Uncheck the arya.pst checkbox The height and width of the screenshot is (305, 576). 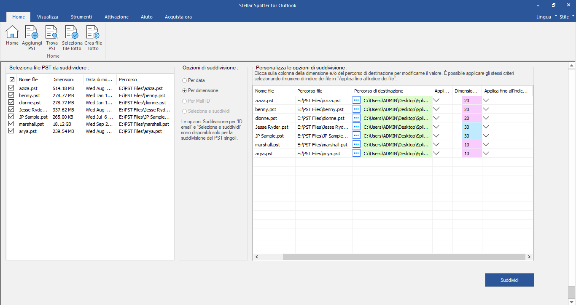pos(11,131)
